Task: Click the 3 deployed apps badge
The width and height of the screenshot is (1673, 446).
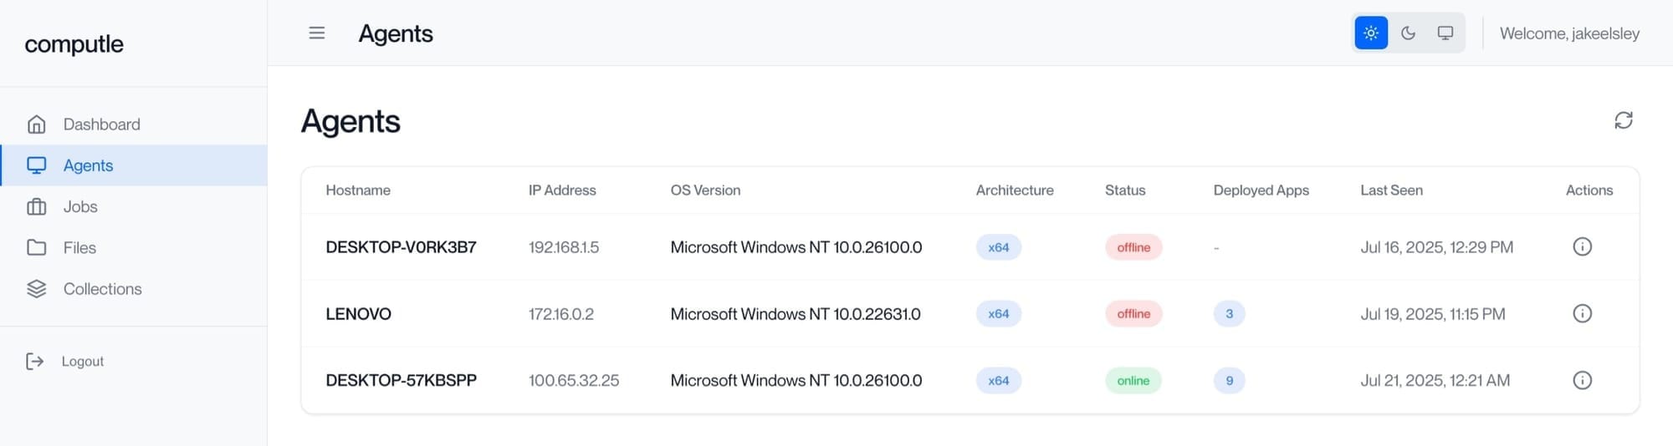Action: (1229, 314)
